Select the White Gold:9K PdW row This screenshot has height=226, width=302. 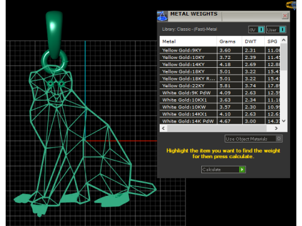220,93
